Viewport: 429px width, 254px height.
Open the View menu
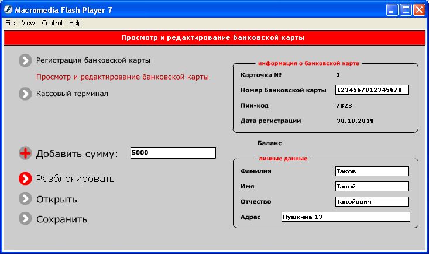coord(28,23)
